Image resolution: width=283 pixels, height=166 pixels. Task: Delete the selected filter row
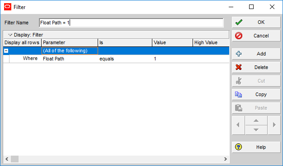tap(256, 67)
